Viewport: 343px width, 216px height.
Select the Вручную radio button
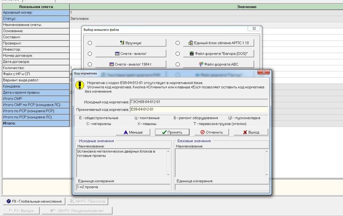pos(90,43)
